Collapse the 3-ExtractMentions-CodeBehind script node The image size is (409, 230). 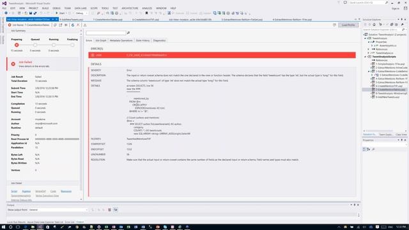369,71
